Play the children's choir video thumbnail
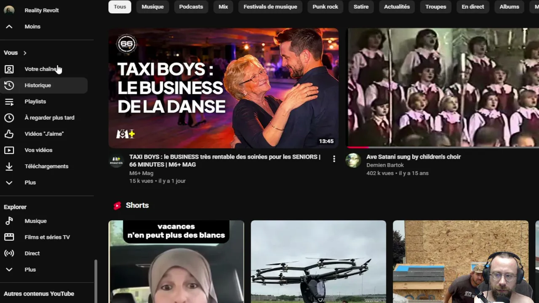The width and height of the screenshot is (539, 303). 443,88
